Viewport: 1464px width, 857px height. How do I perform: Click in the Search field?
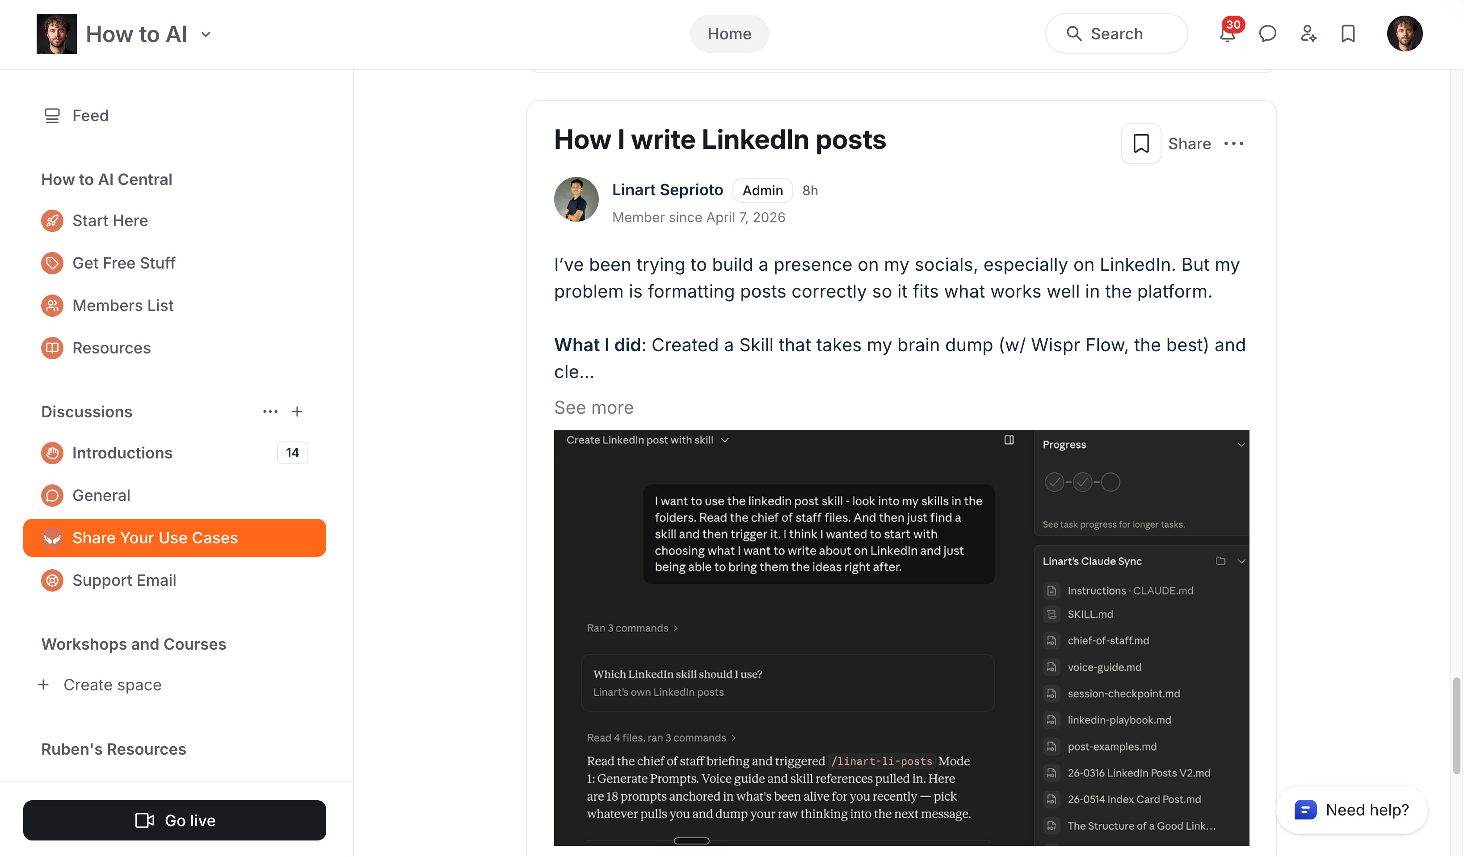pos(1117,34)
